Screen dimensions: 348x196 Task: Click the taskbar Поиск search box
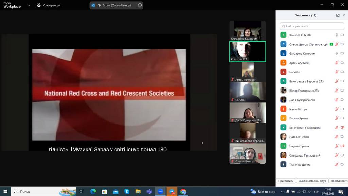(x=43, y=191)
